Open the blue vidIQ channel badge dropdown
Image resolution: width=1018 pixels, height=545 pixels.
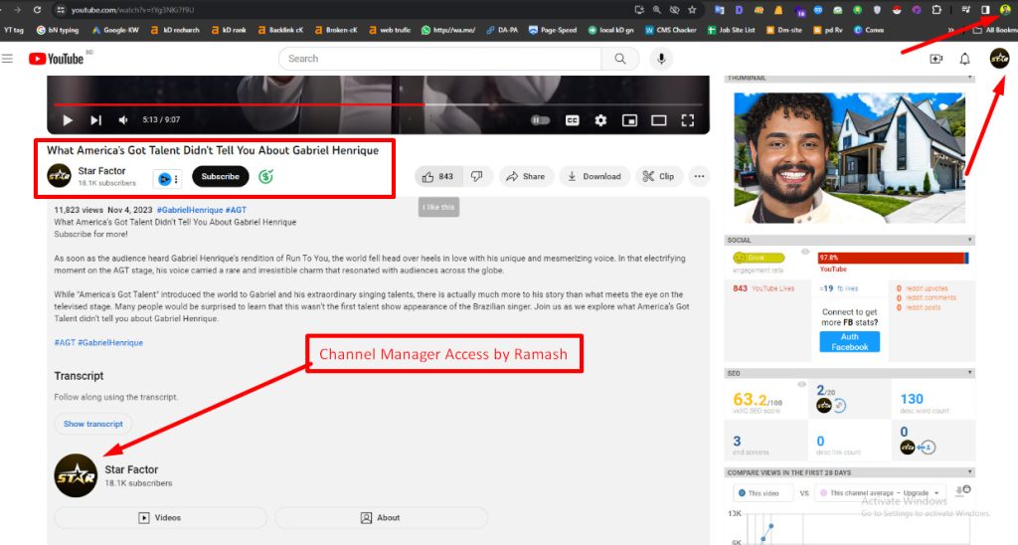click(167, 179)
